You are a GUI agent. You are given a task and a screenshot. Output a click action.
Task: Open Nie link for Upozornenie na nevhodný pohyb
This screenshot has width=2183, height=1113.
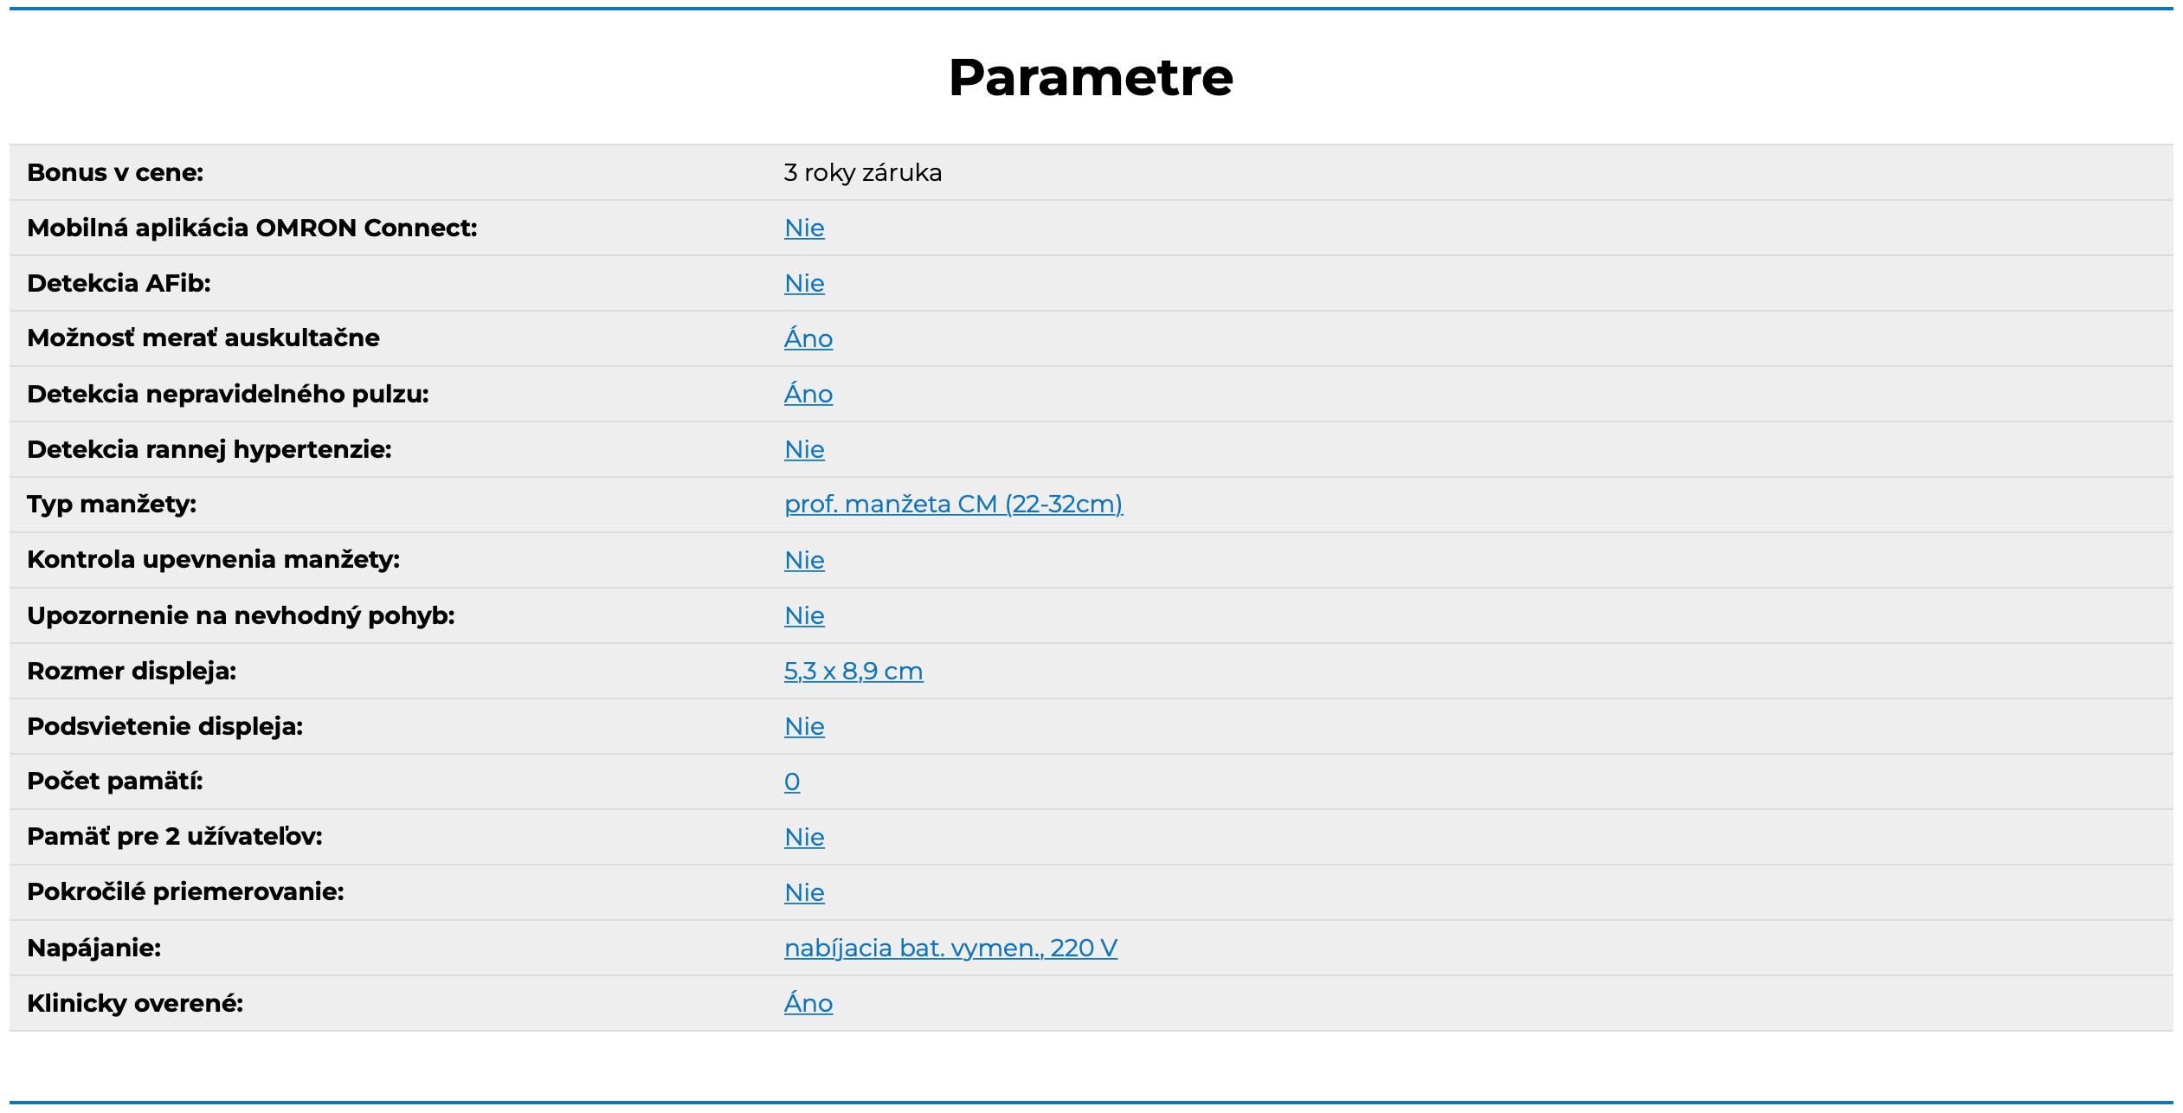[x=804, y=615]
